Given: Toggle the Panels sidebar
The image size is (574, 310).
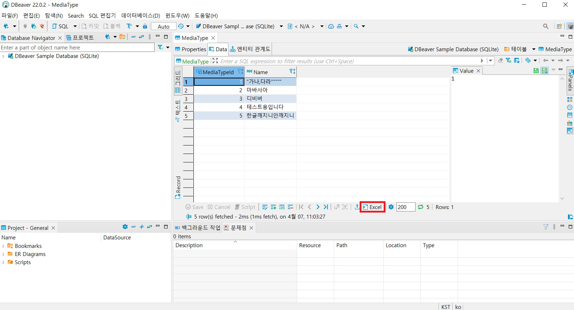Looking at the screenshot, I should coord(570,81).
